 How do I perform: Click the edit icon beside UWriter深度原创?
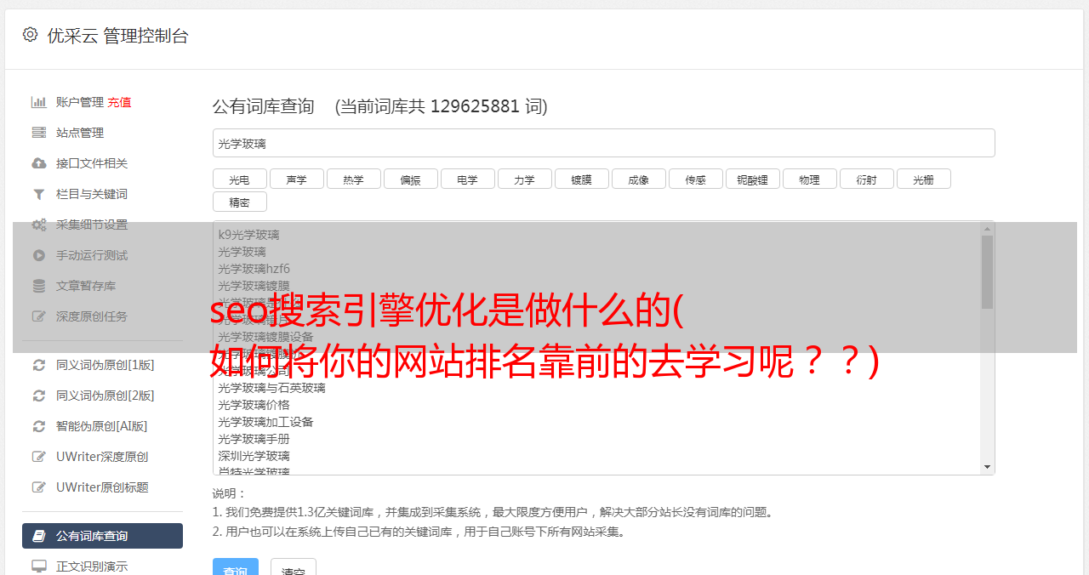[x=38, y=457]
